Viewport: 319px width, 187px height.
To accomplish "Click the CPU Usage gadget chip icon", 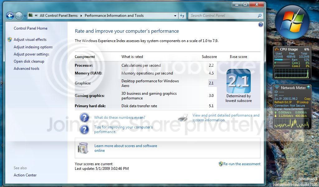I will 277,49.
